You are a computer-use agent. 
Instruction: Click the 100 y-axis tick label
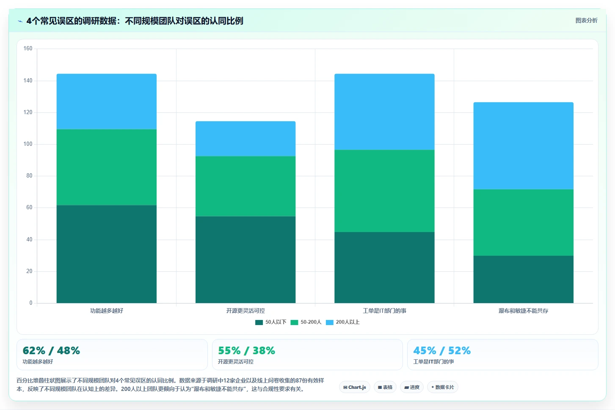click(28, 144)
